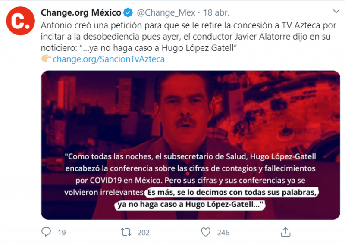Click the Change.org red profile avatar

click(x=20, y=21)
